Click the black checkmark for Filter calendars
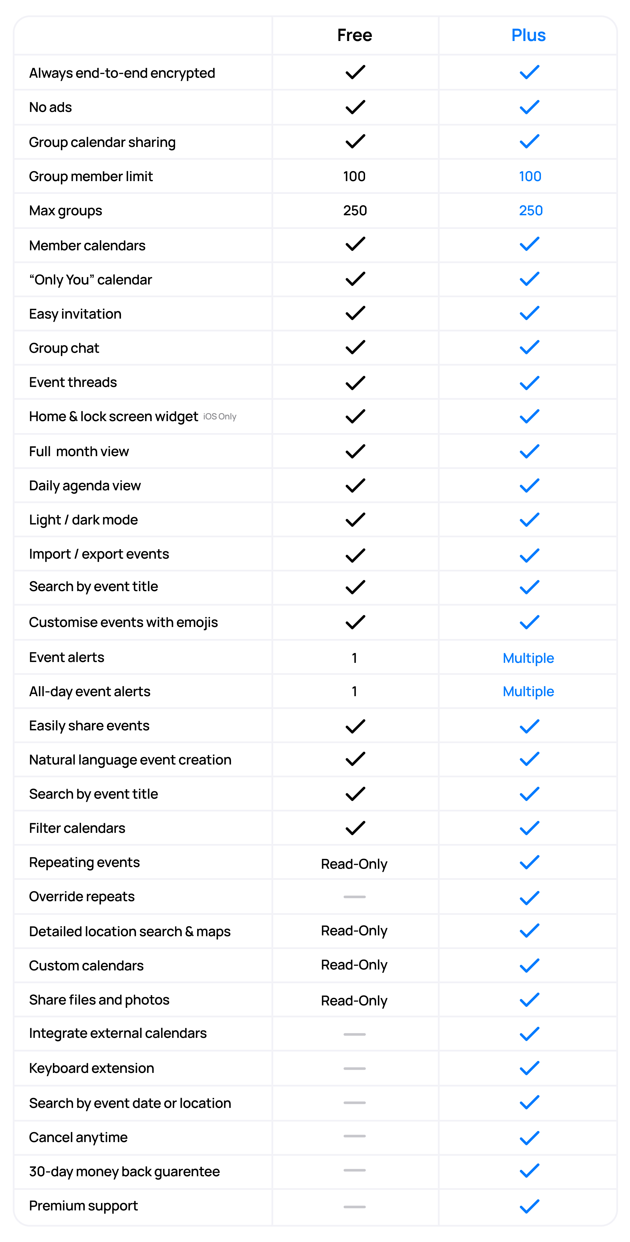This screenshot has width=630, height=1242. [x=355, y=828]
